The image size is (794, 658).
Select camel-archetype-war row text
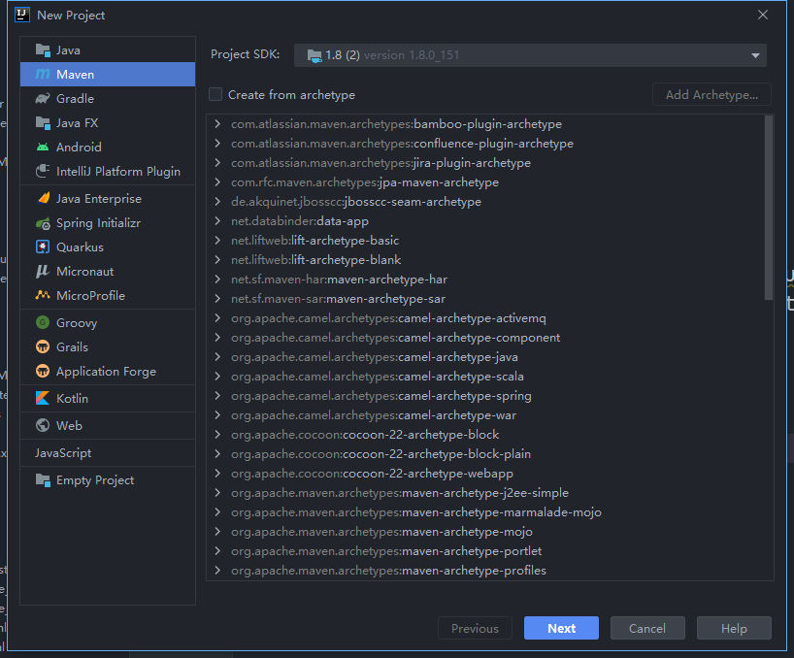(374, 415)
